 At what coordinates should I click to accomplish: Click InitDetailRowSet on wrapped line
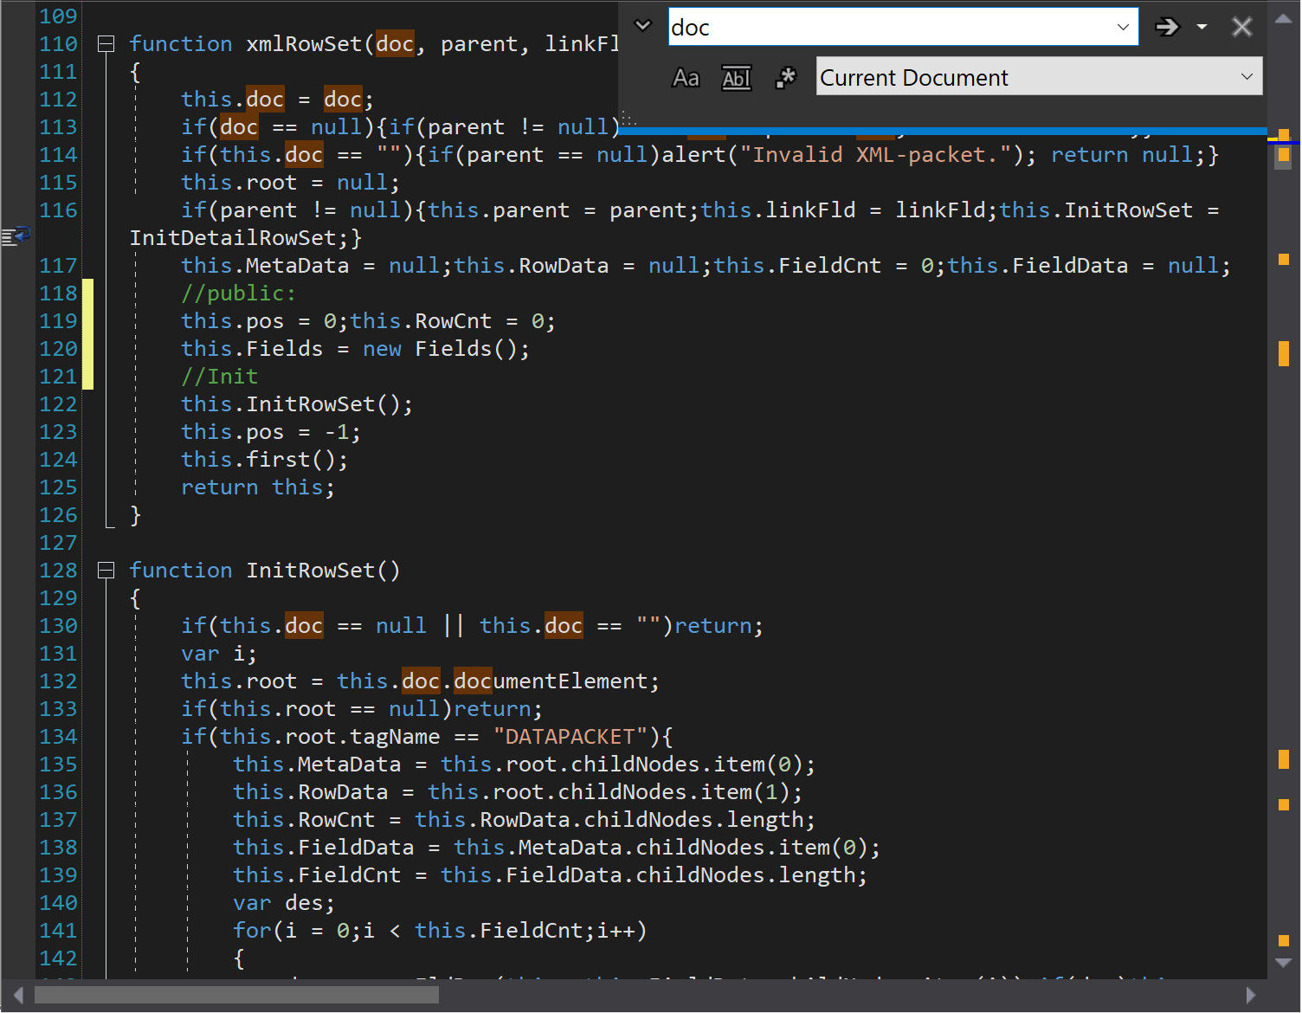(x=233, y=238)
